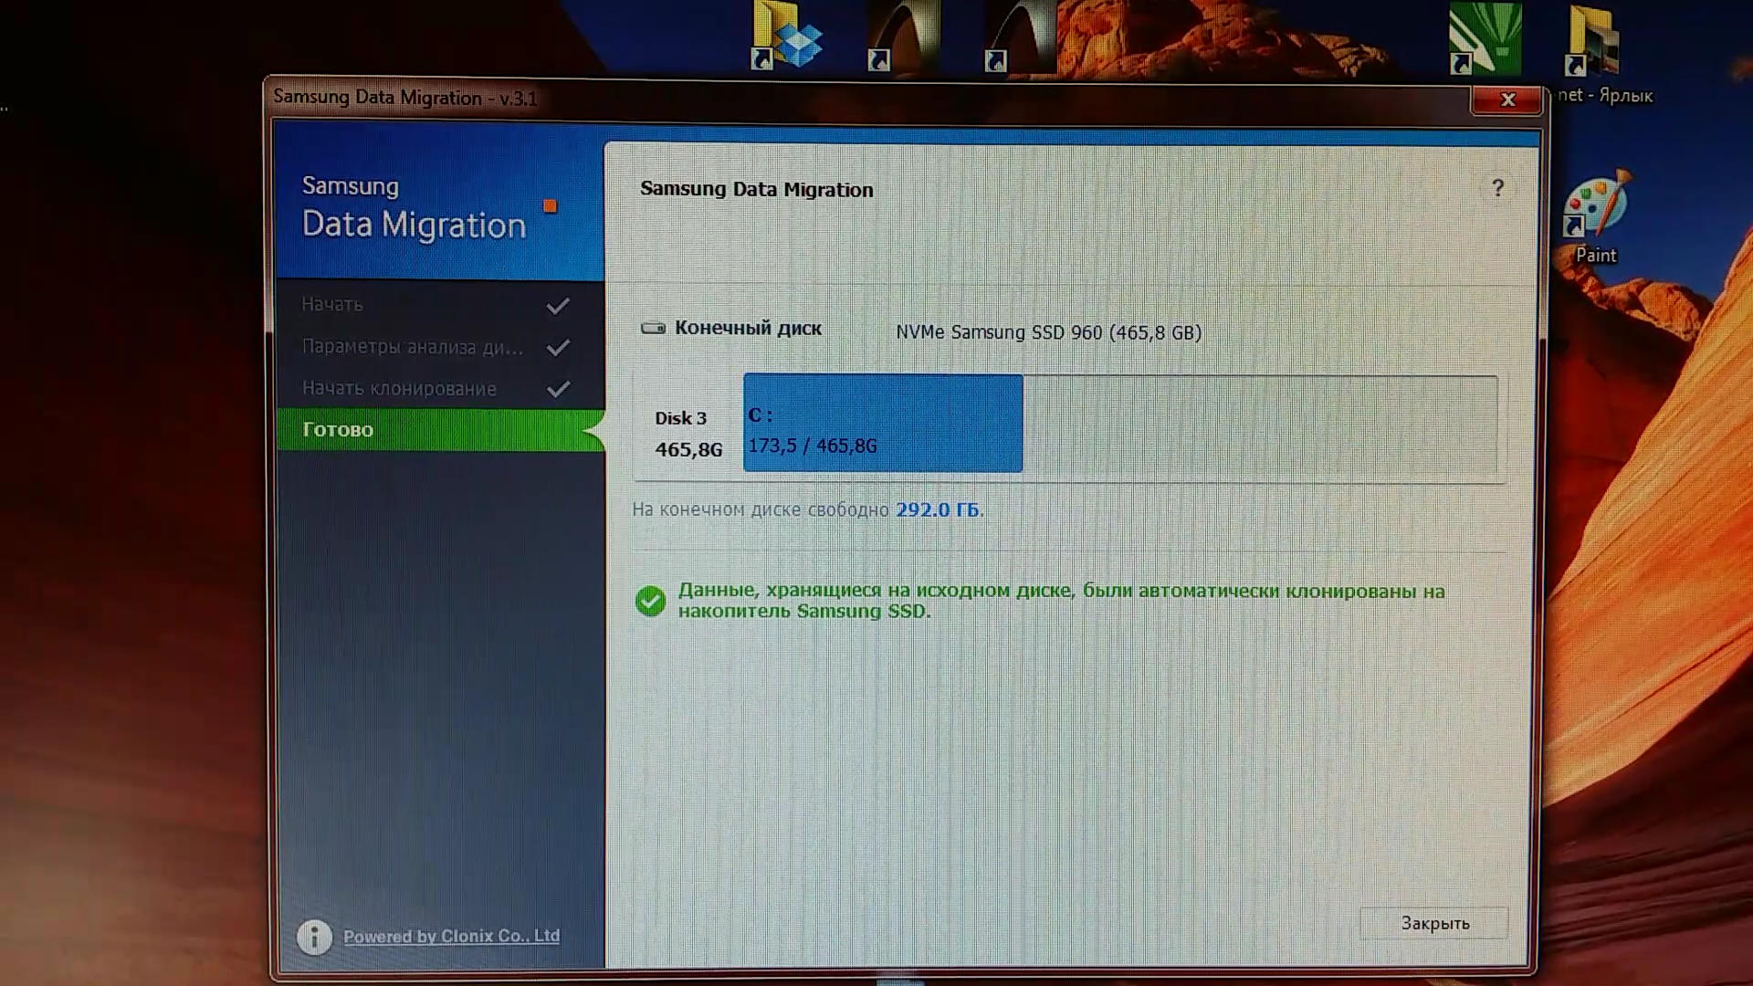Close the Samsung Data Migration window
The image size is (1753, 986).
click(x=1506, y=100)
